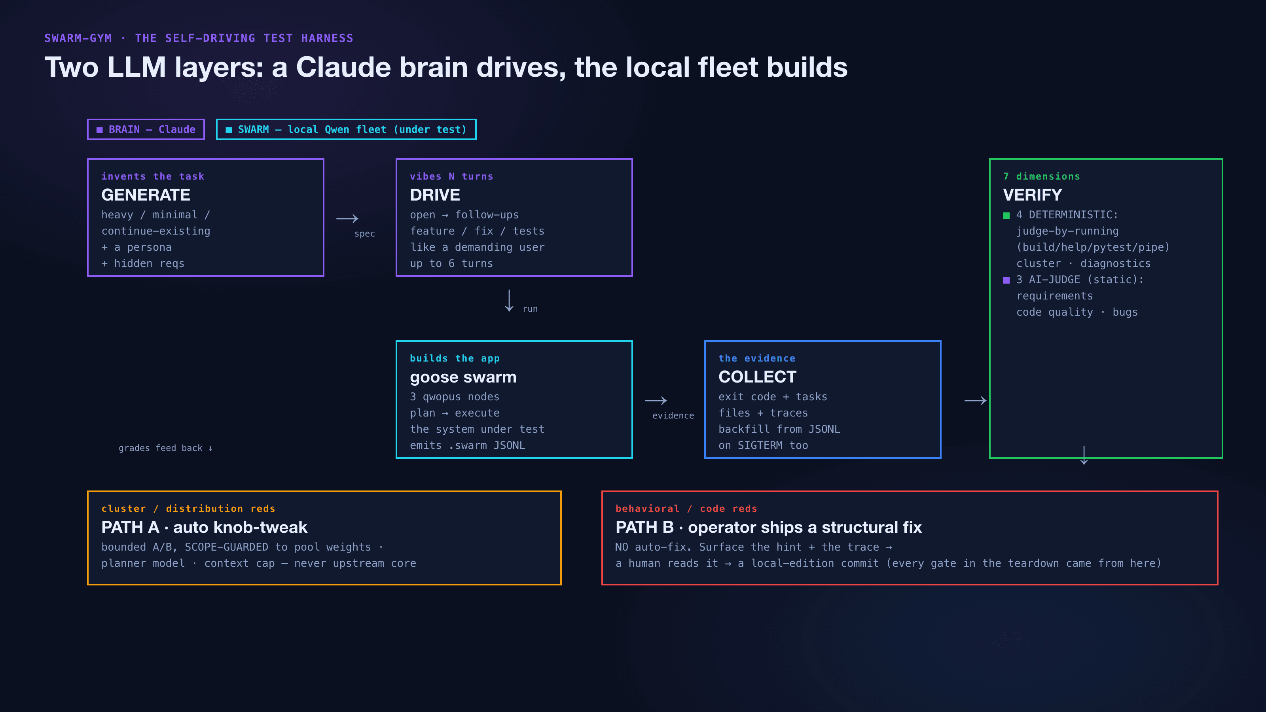Click 'continue-existing' line in GENERATE
Screen dimensions: 1266x712
155,231
